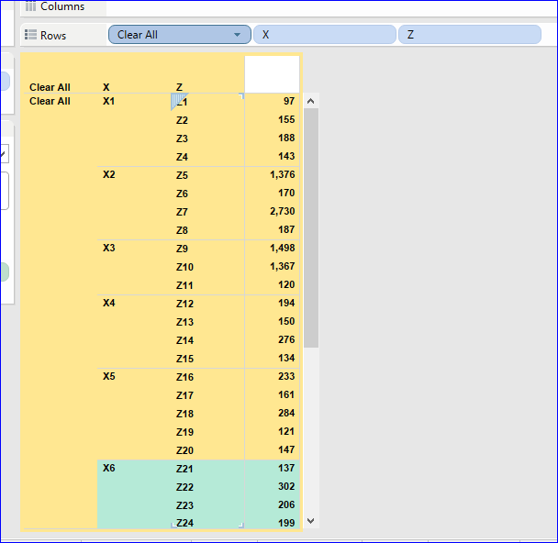Select the value 1,367 cell
Image resolution: width=558 pixels, height=543 pixels.
coord(283,266)
